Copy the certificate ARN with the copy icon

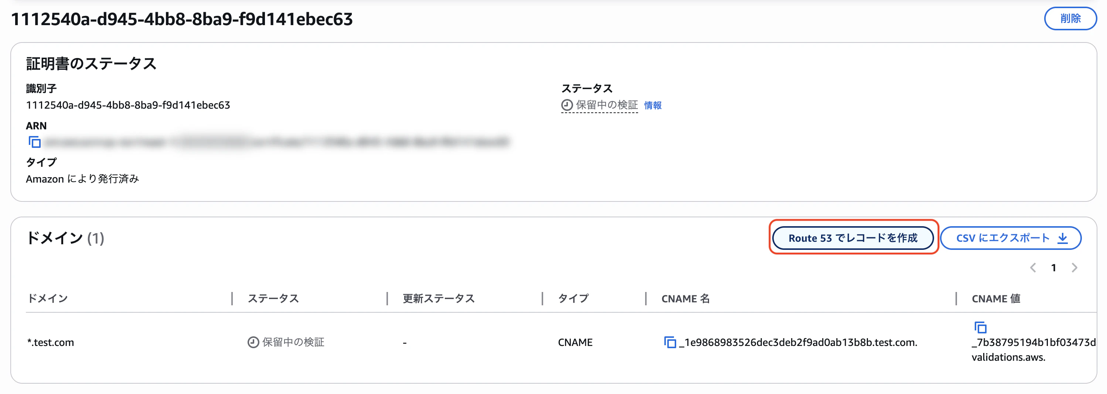(x=34, y=142)
